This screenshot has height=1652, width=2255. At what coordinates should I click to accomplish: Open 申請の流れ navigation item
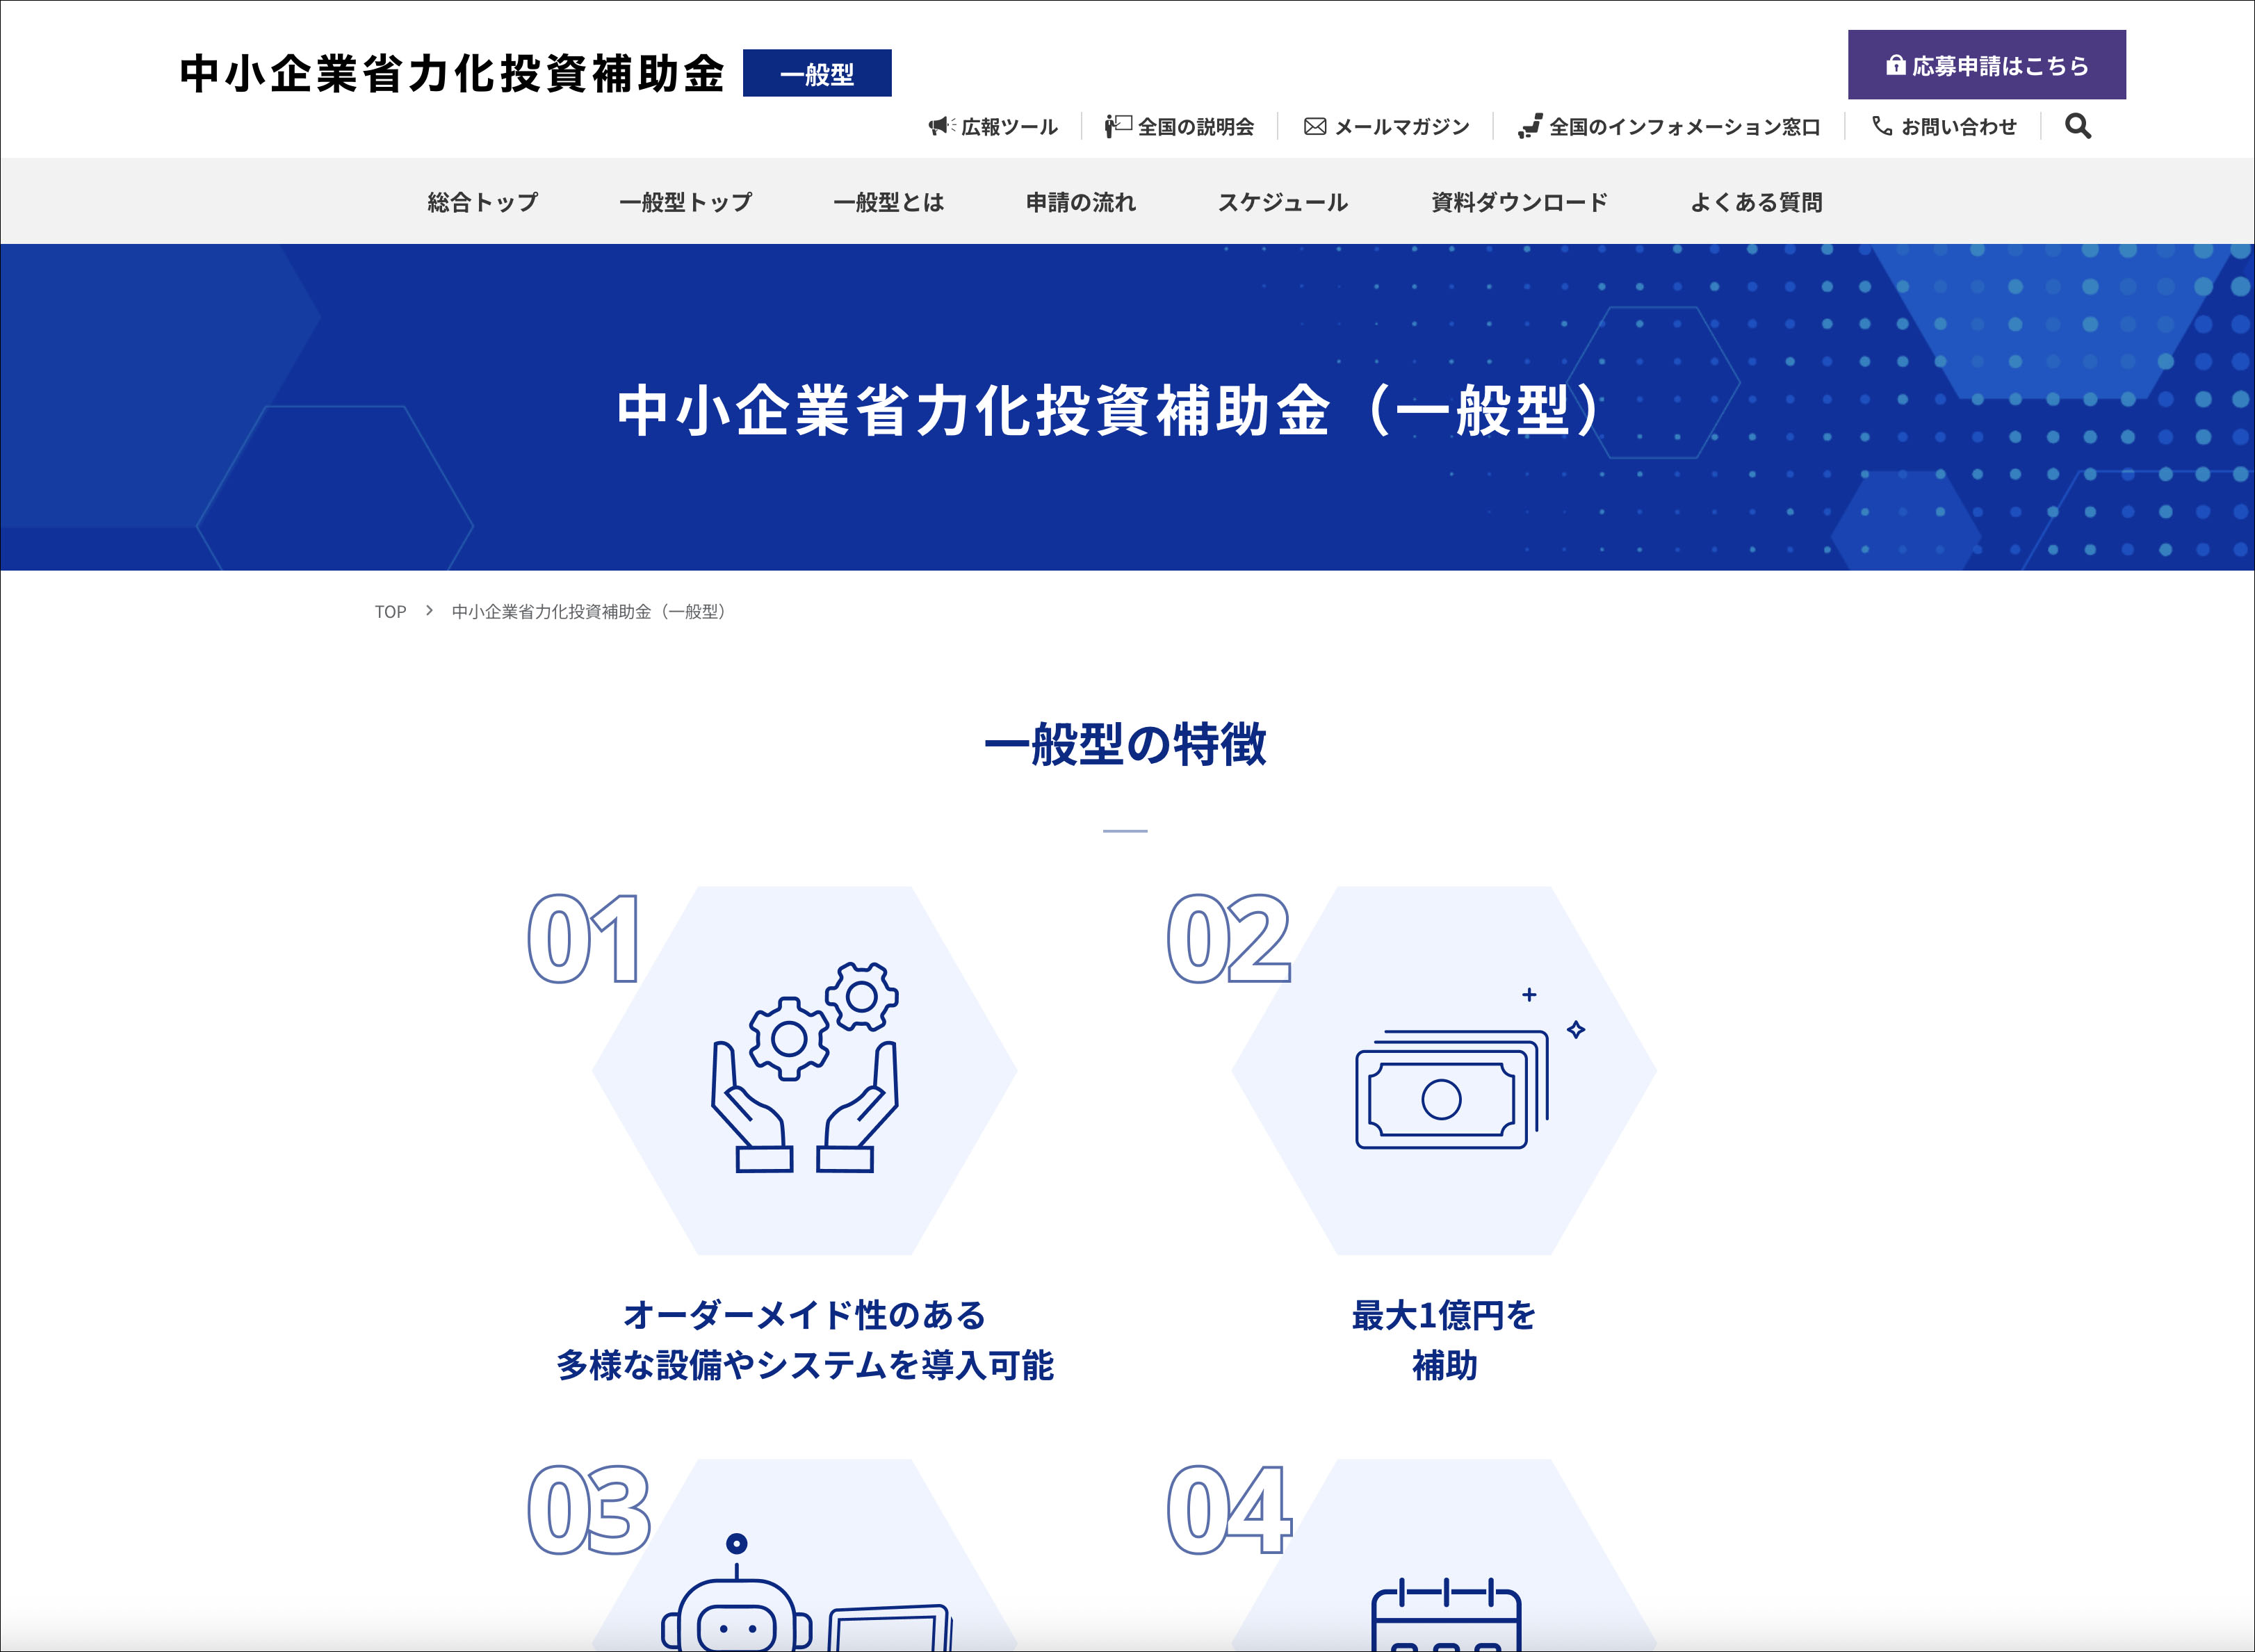point(1080,202)
